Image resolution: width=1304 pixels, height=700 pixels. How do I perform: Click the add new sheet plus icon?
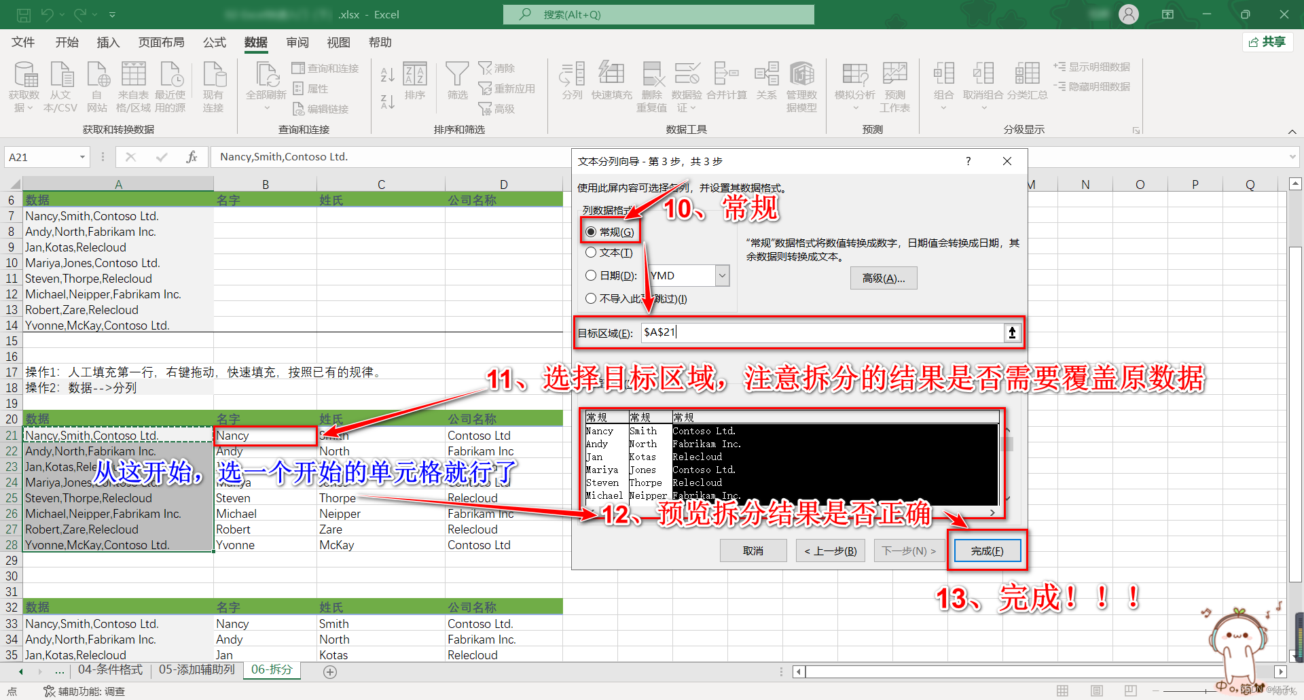(x=330, y=671)
